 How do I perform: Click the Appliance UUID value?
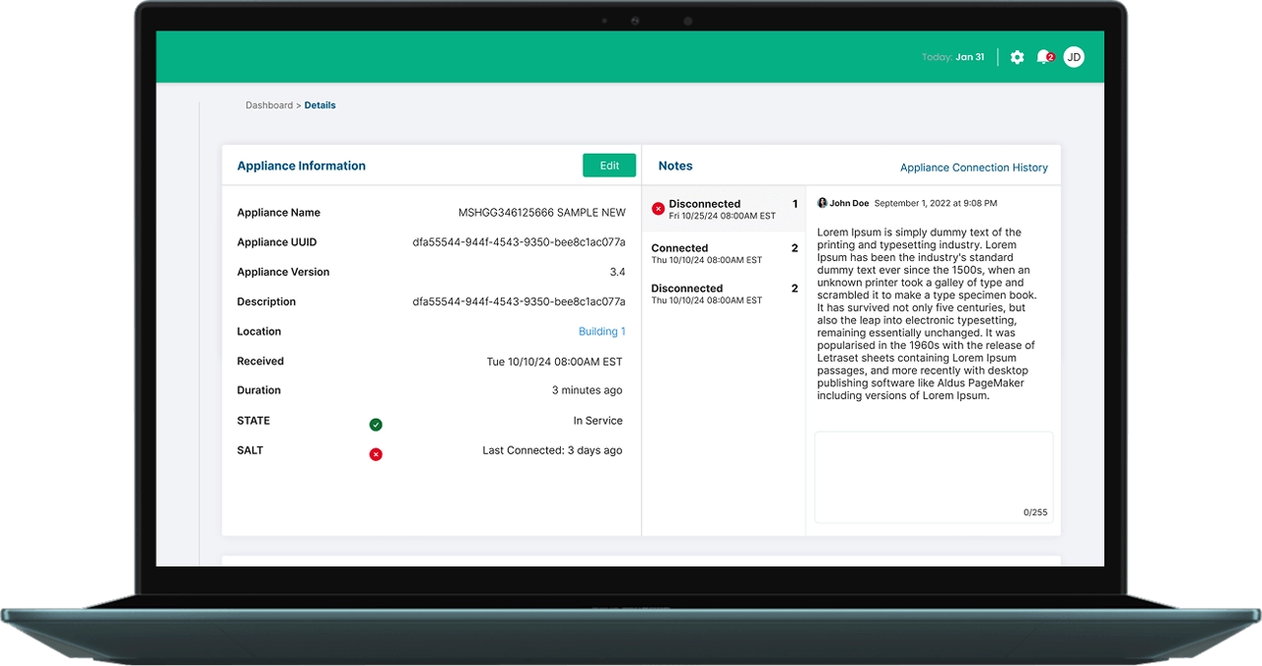[519, 242]
